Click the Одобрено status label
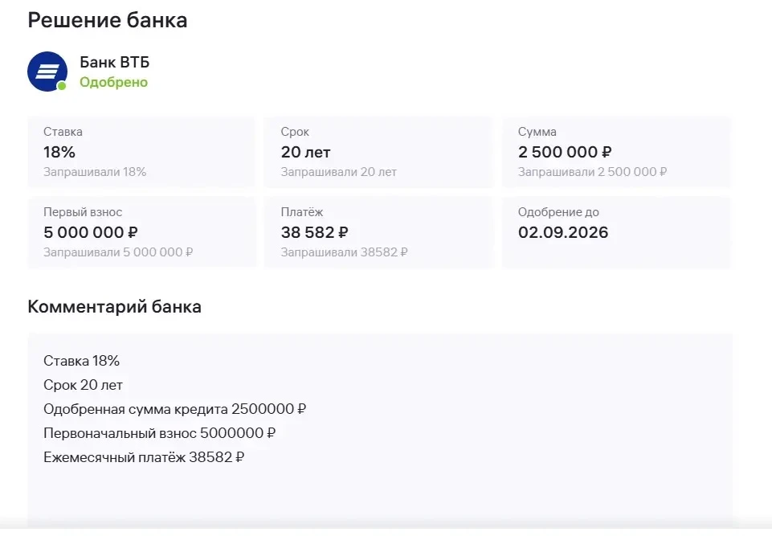 pos(114,82)
